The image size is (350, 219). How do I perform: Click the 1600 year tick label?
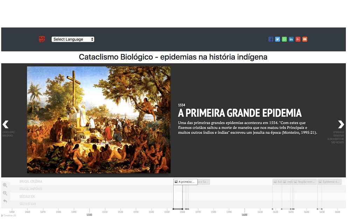point(244,215)
